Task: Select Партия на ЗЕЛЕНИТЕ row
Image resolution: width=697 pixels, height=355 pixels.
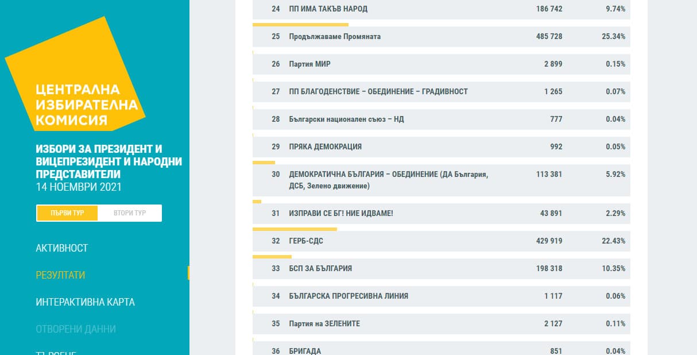Action: (x=441, y=324)
